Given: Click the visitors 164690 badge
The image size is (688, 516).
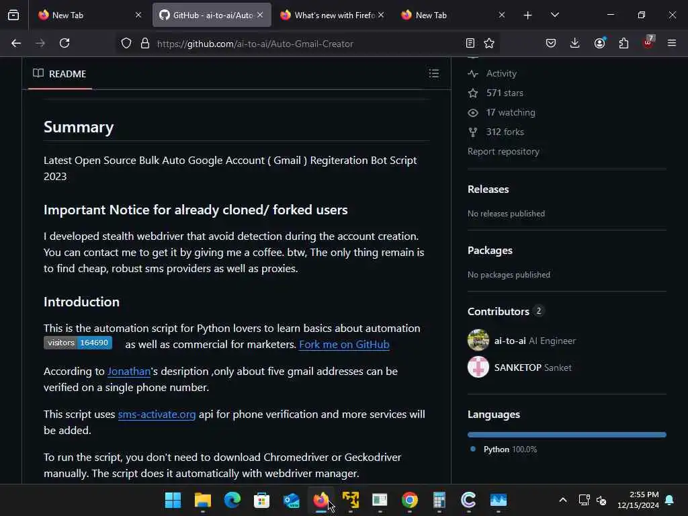Looking at the screenshot, I should (78, 343).
